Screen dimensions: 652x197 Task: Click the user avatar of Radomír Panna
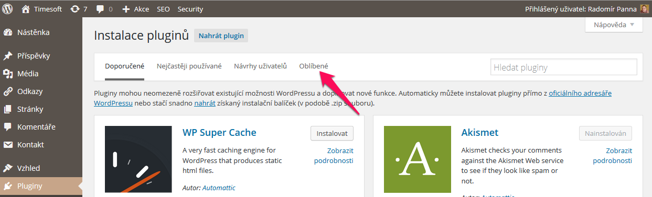point(645,9)
